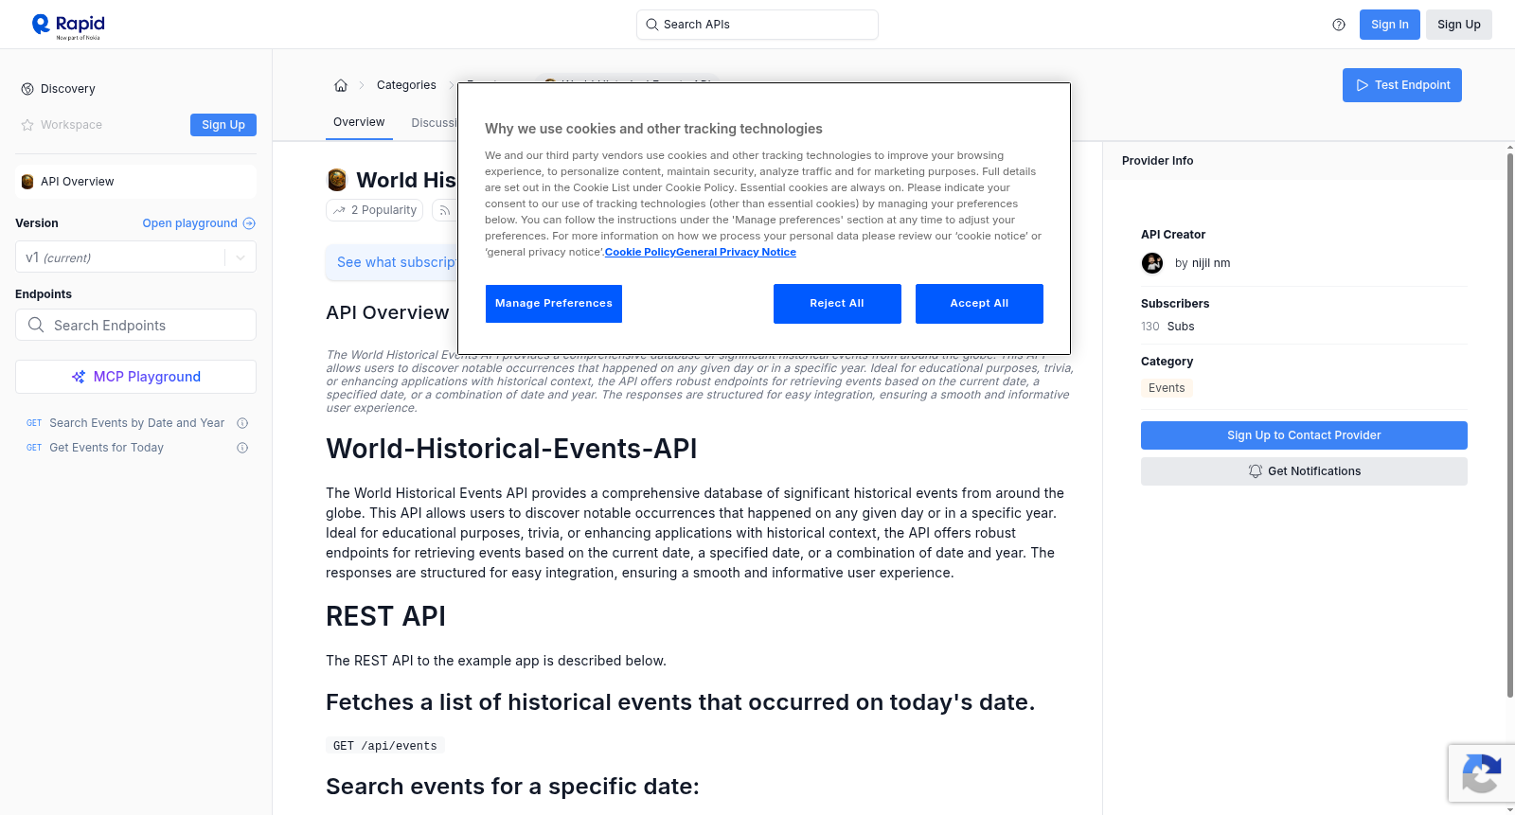Open Get Events for Today endpoint
Image resolution: width=1515 pixels, height=815 pixels.
tap(106, 448)
